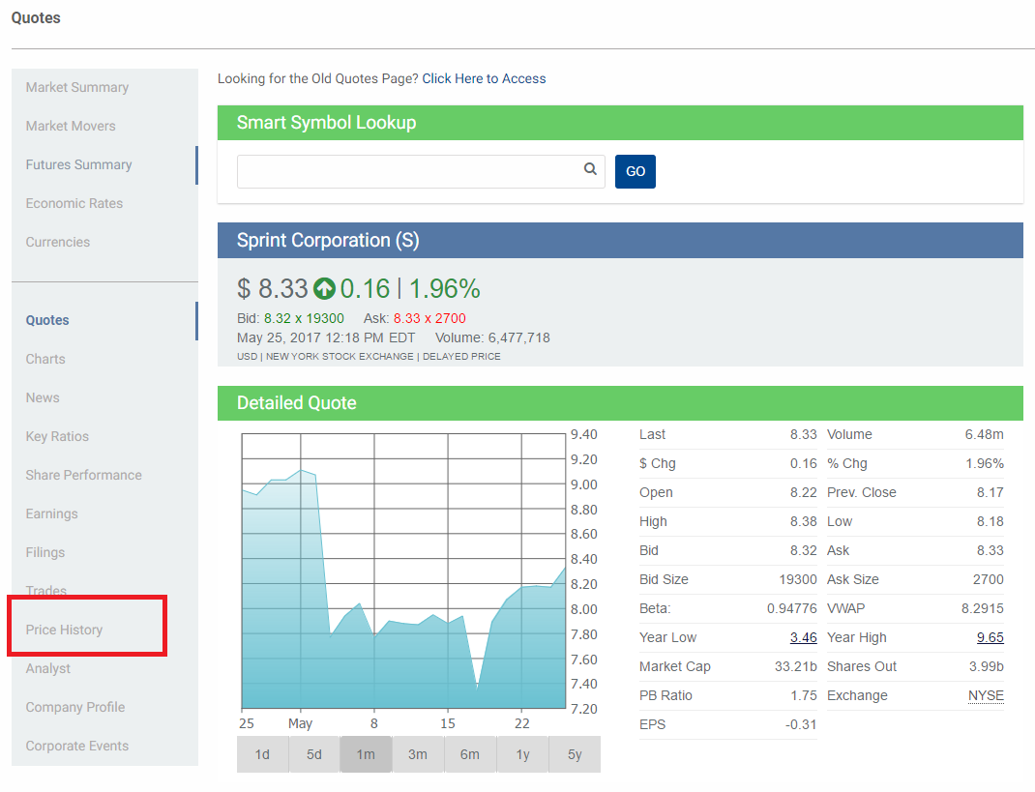Click the PB Ratio value 1.75
The height and width of the screenshot is (792, 1035).
[x=803, y=695]
